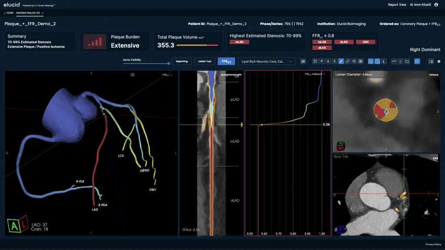Click the AL orientation cube in 3D view
445x250 pixels.
point(17,224)
